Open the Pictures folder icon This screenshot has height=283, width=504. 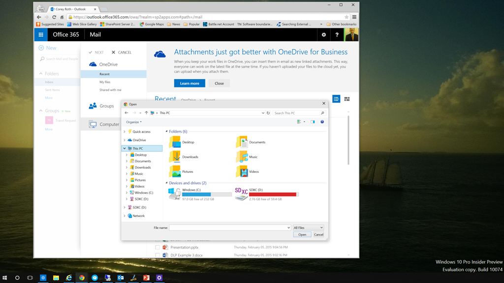point(181,171)
